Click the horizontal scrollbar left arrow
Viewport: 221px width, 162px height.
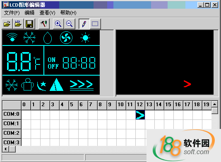coord(6,149)
